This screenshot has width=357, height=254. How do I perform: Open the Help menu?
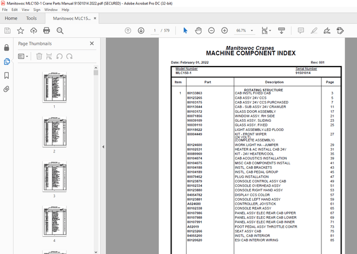tap(65, 10)
